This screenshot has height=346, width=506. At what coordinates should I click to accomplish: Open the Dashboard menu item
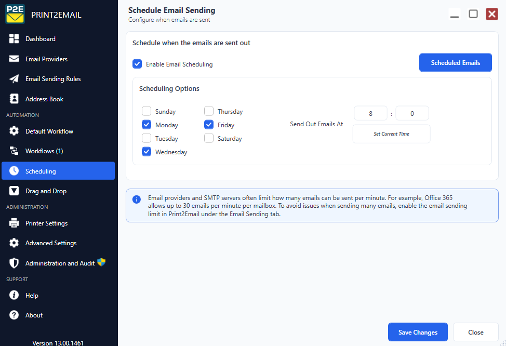coord(58,39)
